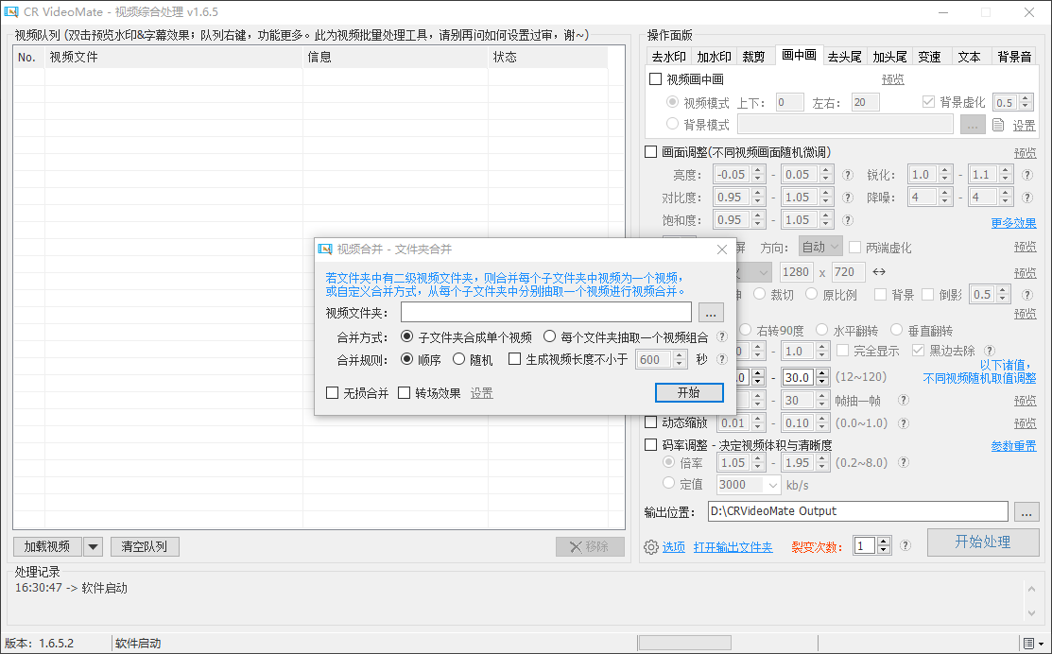Increase 裂变次数 with the up stepper arrow
1052x654 pixels.
pyautogui.click(x=884, y=542)
